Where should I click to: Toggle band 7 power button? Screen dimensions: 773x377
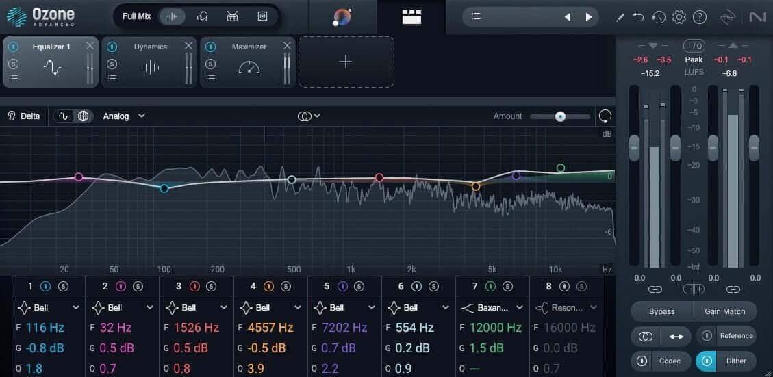490,286
